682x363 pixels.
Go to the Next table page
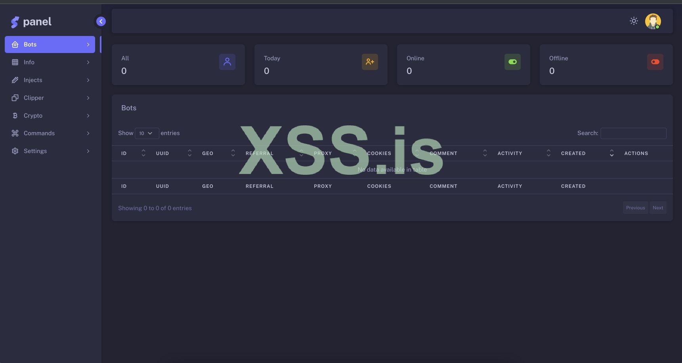[x=658, y=208]
